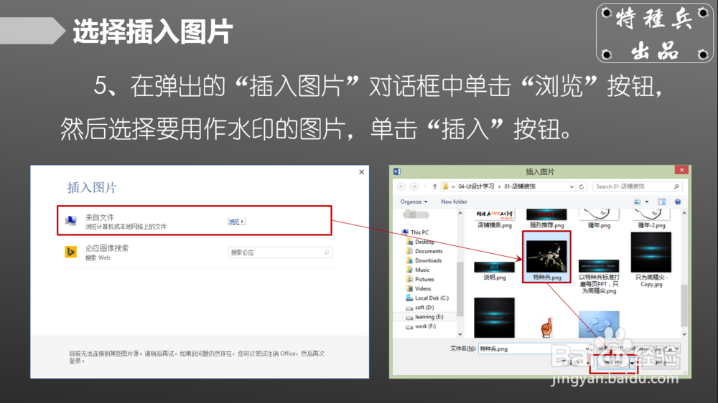Select the 骚年-2.png file

tap(651, 219)
